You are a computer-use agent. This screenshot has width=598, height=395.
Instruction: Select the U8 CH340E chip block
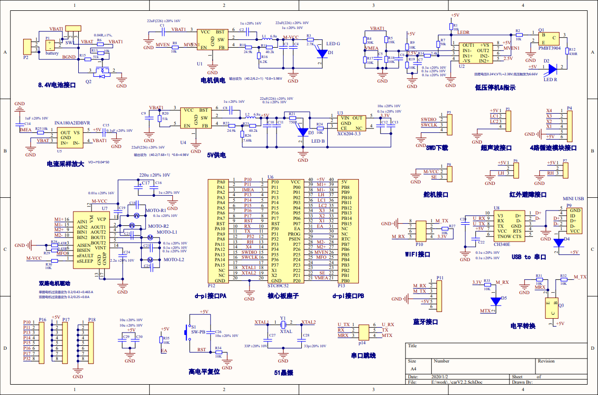pos(509,226)
